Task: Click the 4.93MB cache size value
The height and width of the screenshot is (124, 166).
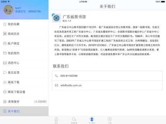Action: [40, 102]
